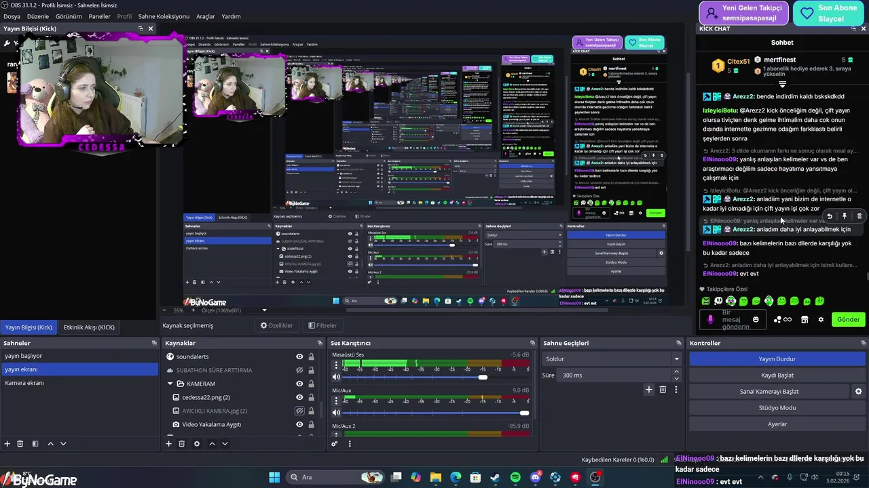This screenshot has height=488, width=869.
Task: Collapse the KAMERAM group
Action: pyautogui.click(x=170, y=384)
